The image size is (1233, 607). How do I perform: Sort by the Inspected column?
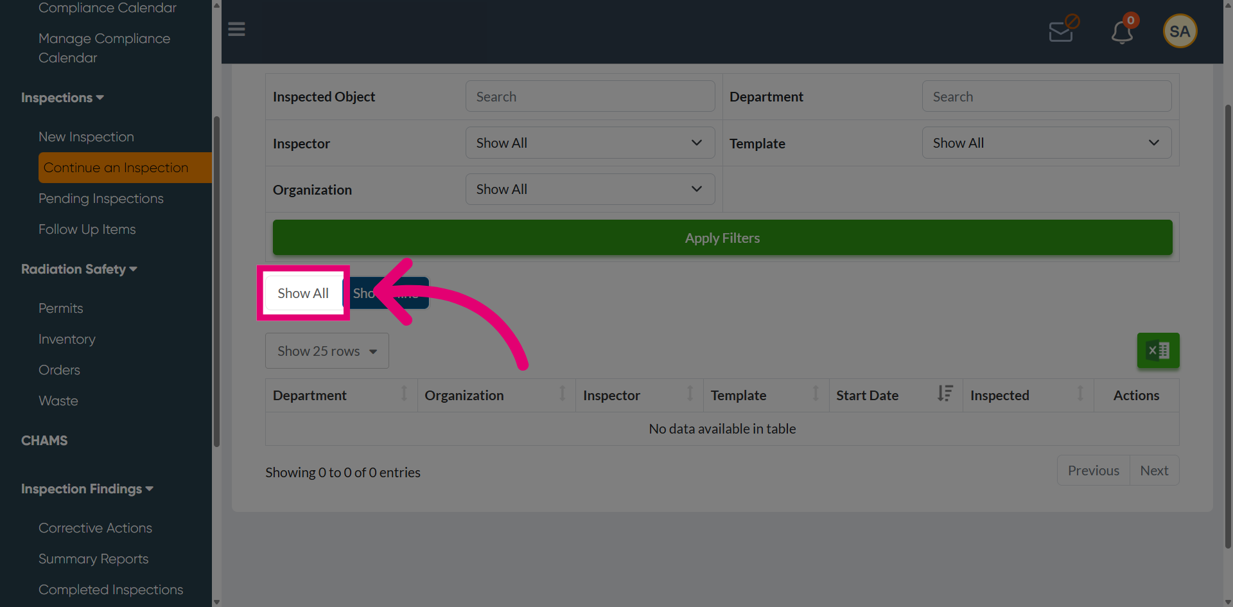click(1028, 395)
